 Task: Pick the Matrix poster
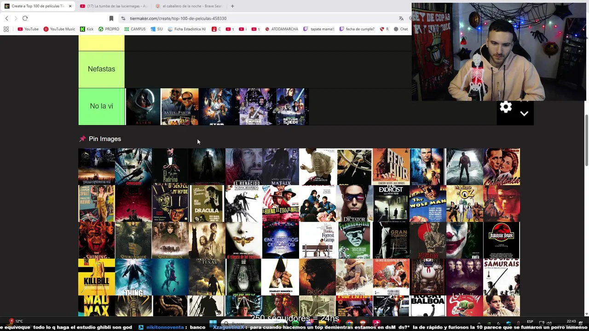pyautogui.click(x=281, y=166)
